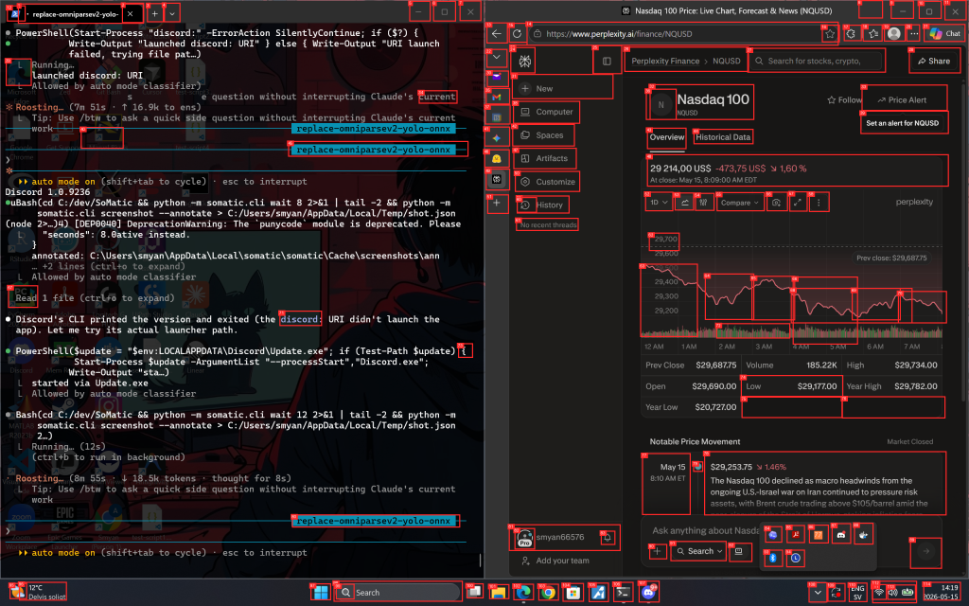Open the 1D time range dropdown

coord(659,203)
